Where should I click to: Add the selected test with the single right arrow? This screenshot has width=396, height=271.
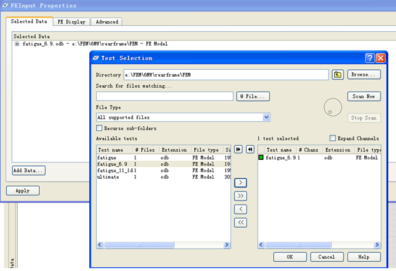pyautogui.click(x=240, y=183)
